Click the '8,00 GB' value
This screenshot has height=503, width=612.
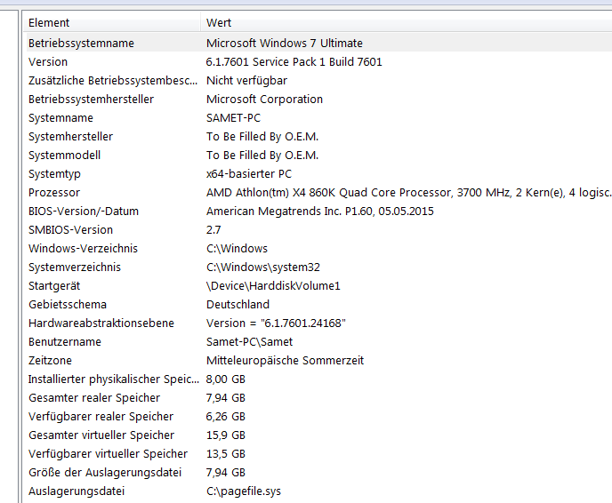(x=226, y=379)
